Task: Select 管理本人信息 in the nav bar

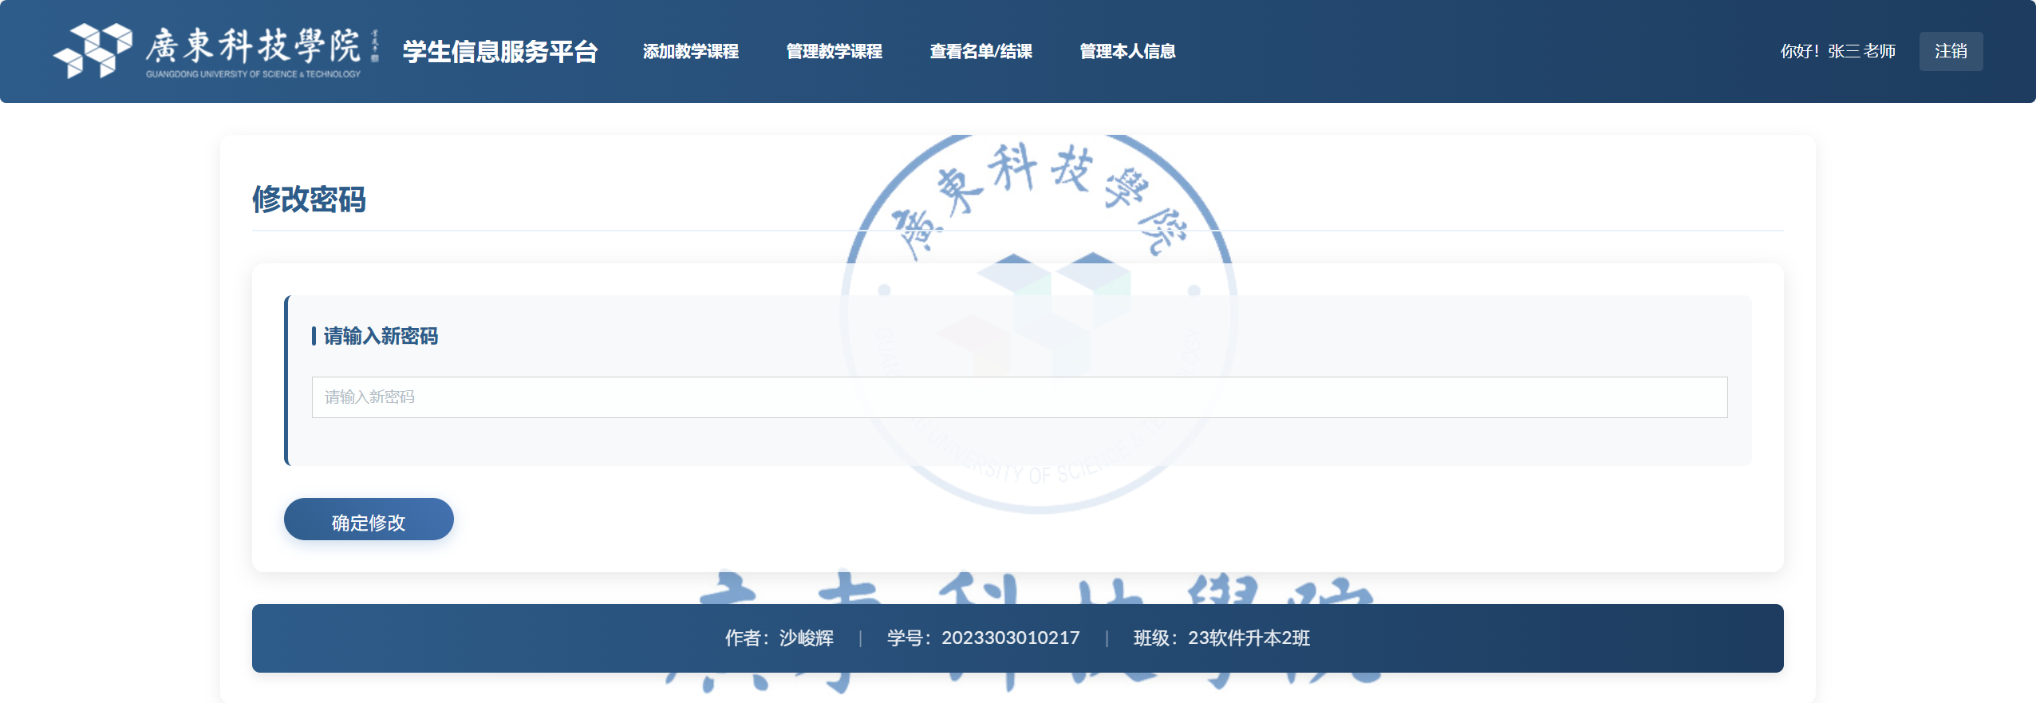Action: (1127, 52)
